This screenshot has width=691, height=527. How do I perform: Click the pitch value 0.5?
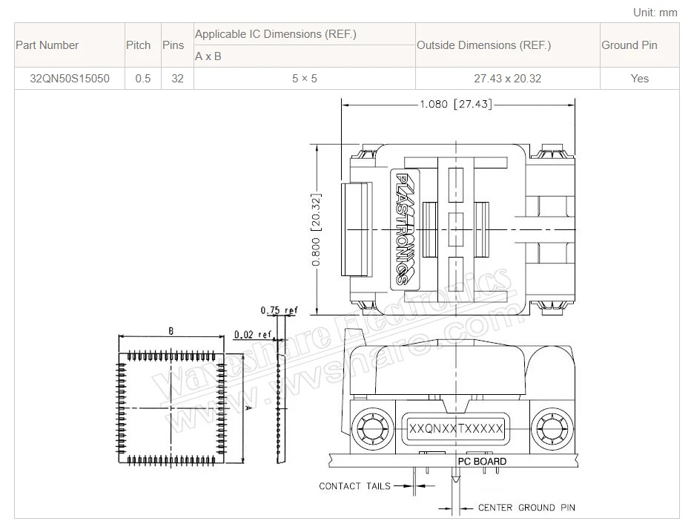pos(143,79)
